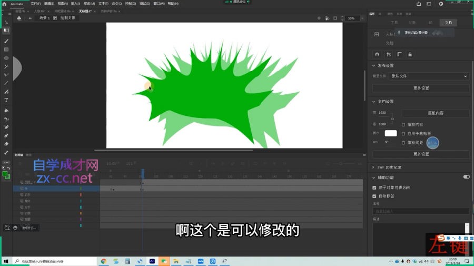474x266 pixels.
Task: Click the Windows taskbar search box
Action: tap(54, 261)
